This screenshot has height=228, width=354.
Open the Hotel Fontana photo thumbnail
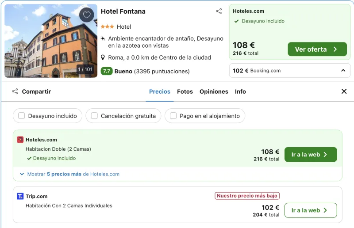pyautogui.click(x=51, y=41)
